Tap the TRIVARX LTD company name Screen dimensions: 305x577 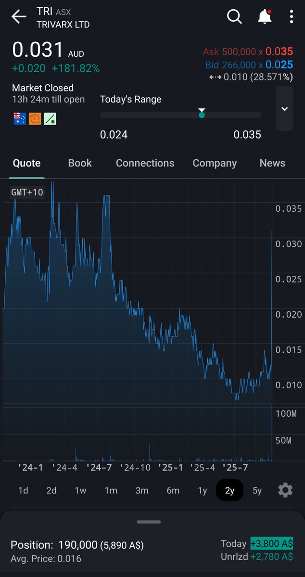pos(63,25)
